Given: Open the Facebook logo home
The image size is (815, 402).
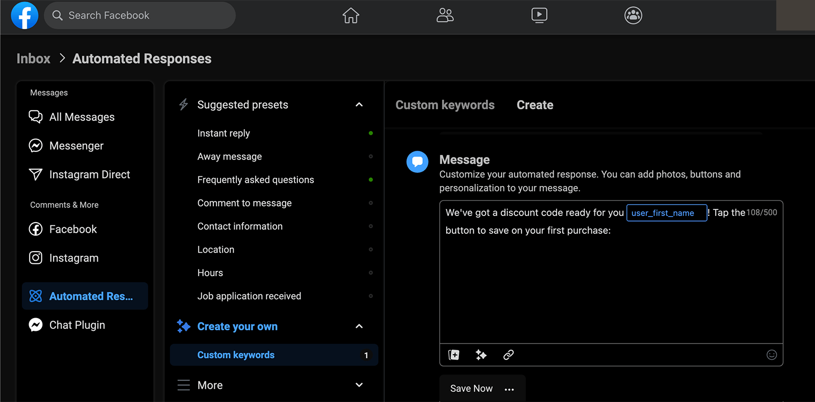Looking at the screenshot, I should [24, 15].
